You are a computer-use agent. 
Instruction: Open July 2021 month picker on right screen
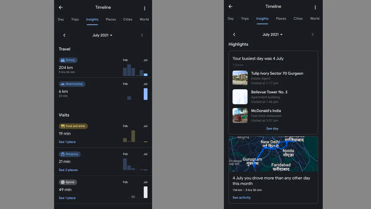[272, 35]
